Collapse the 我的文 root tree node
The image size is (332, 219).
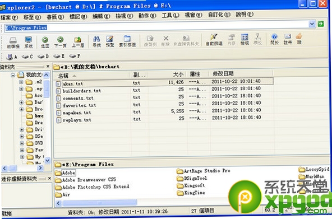pyautogui.click(x=13, y=75)
